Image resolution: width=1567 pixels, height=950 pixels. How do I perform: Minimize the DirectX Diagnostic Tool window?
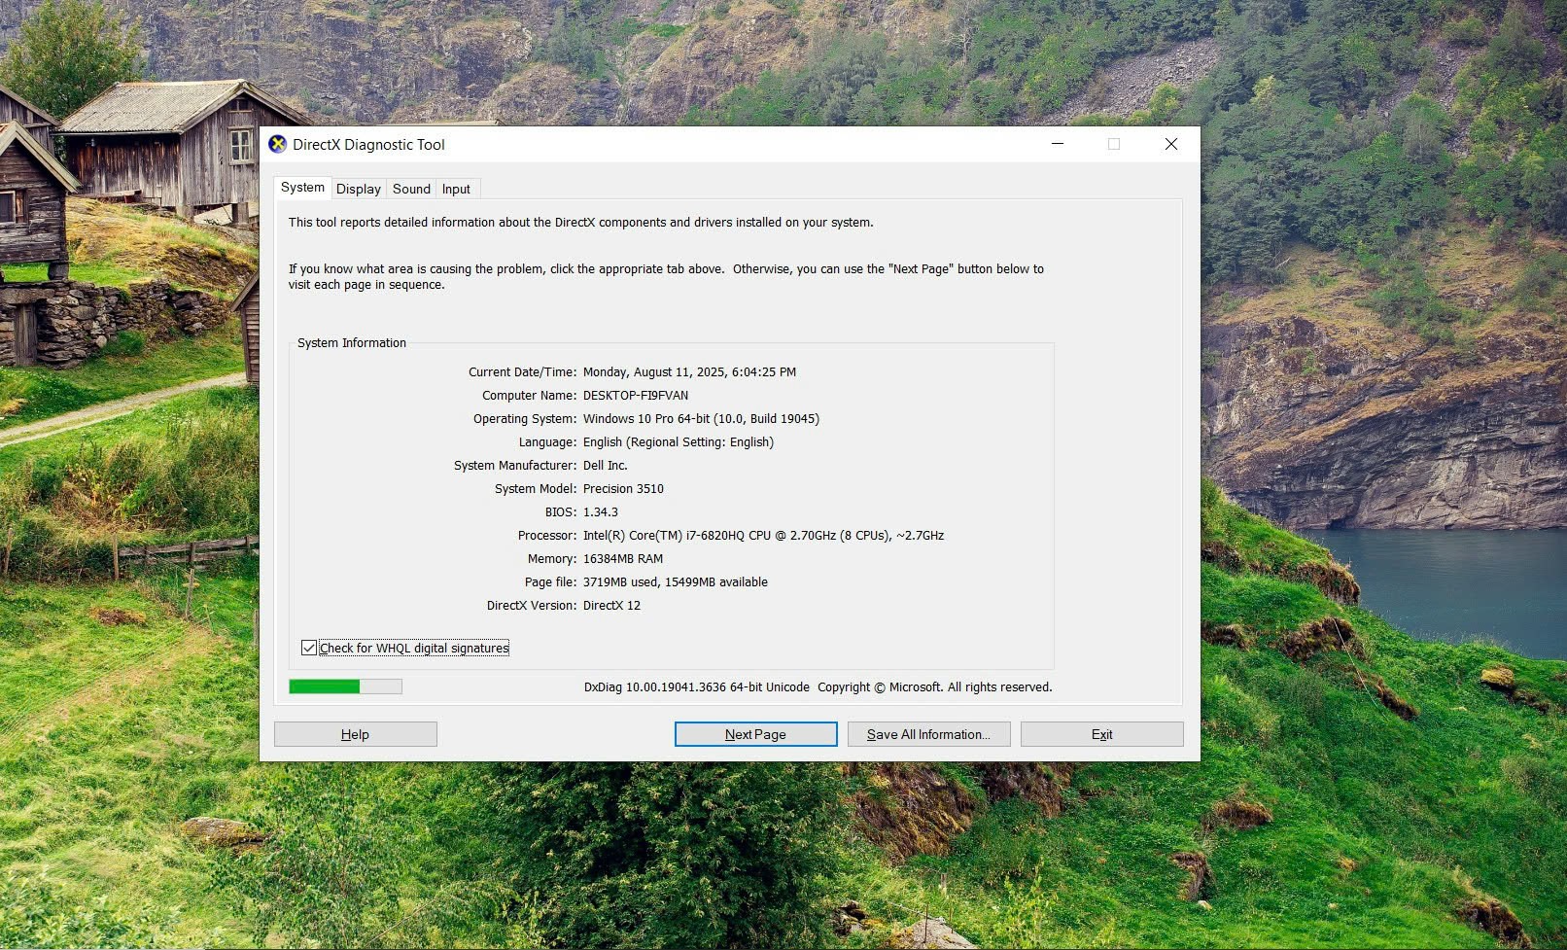click(x=1058, y=144)
